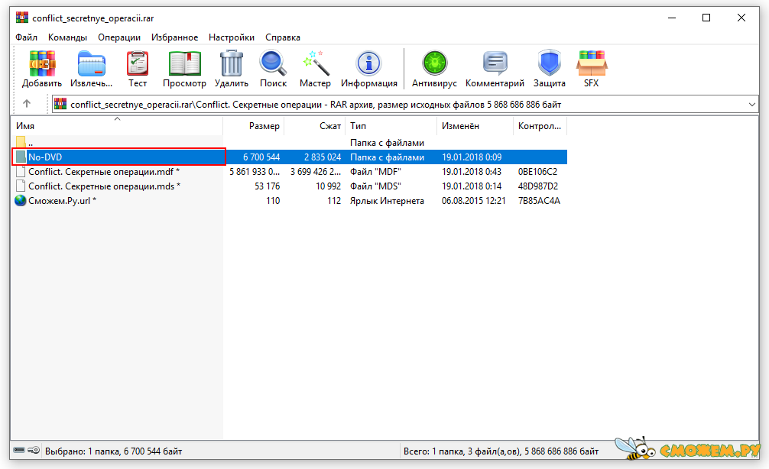
Task: Launch the Мастер wizard wand icon
Action: tap(315, 63)
